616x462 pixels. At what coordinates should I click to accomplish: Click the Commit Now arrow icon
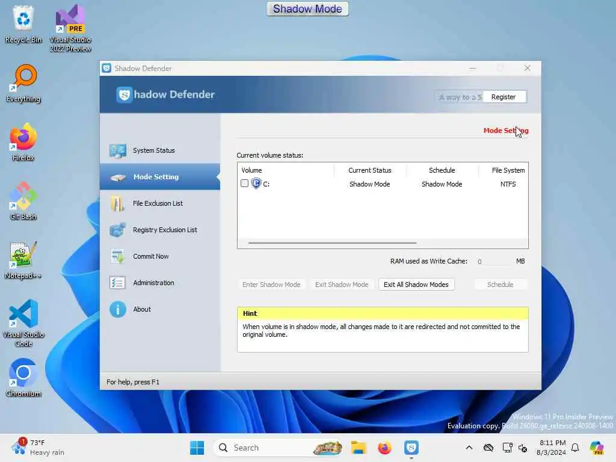(118, 256)
